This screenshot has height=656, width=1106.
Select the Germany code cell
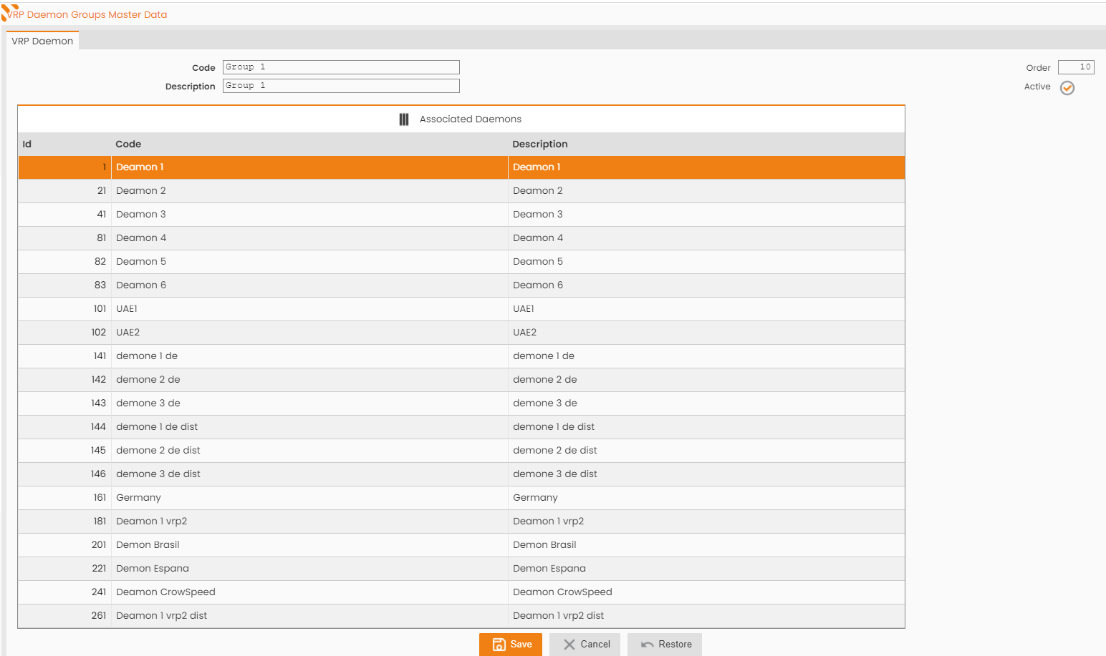(x=309, y=498)
